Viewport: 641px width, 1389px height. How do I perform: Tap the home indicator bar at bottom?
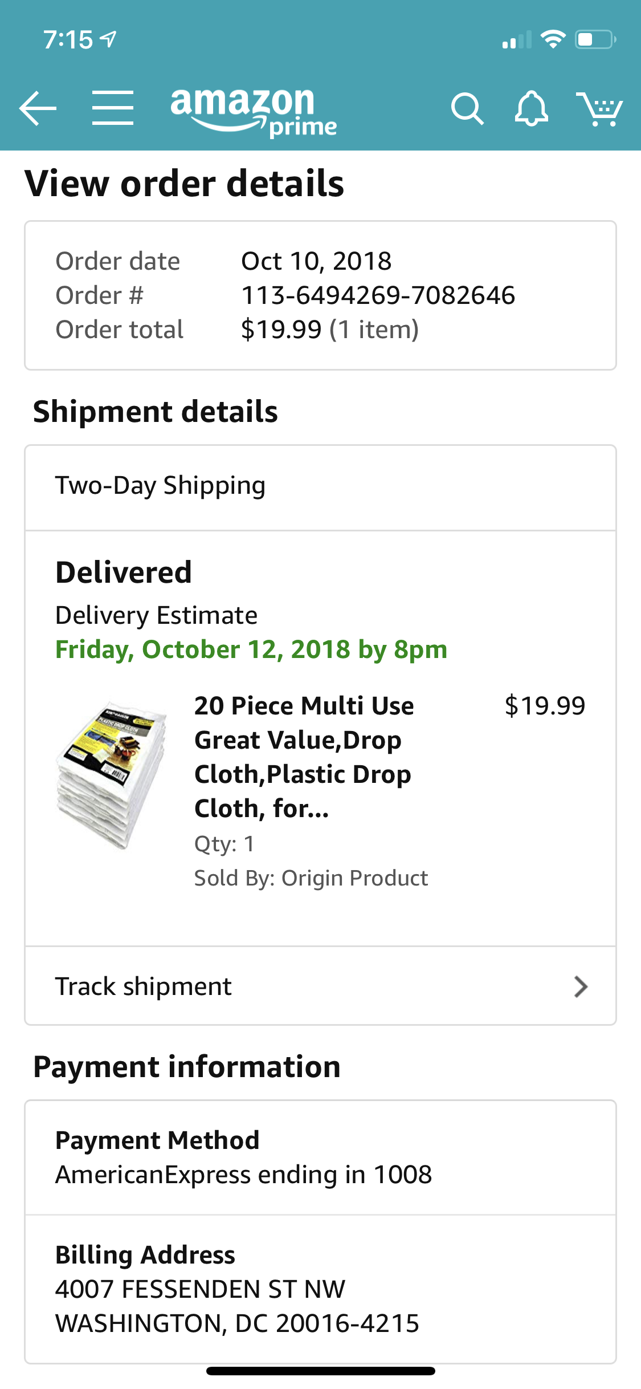(320, 1371)
